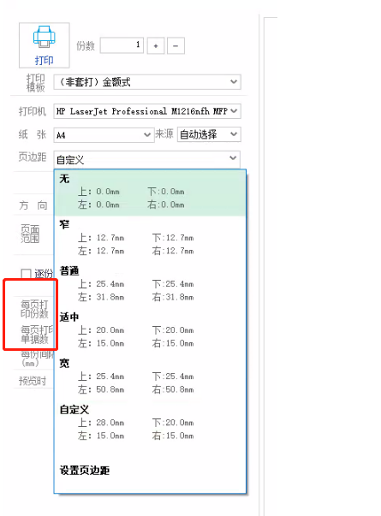This screenshot has height=516, width=381.
Task: Click the 方向 orientation label
Action: click(x=33, y=205)
